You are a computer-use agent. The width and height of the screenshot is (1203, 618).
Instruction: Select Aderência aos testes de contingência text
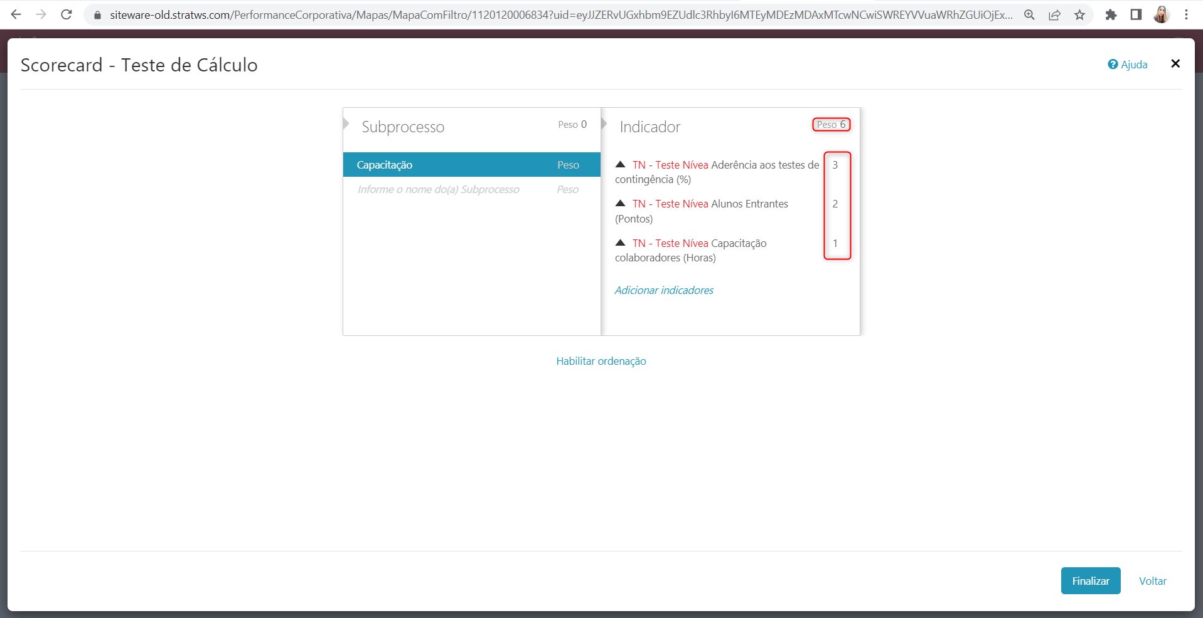click(x=717, y=172)
